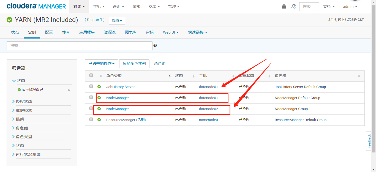Check the JobHistory Server row checkbox
Image resolution: width=376 pixels, height=172 pixels.
click(91, 86)
